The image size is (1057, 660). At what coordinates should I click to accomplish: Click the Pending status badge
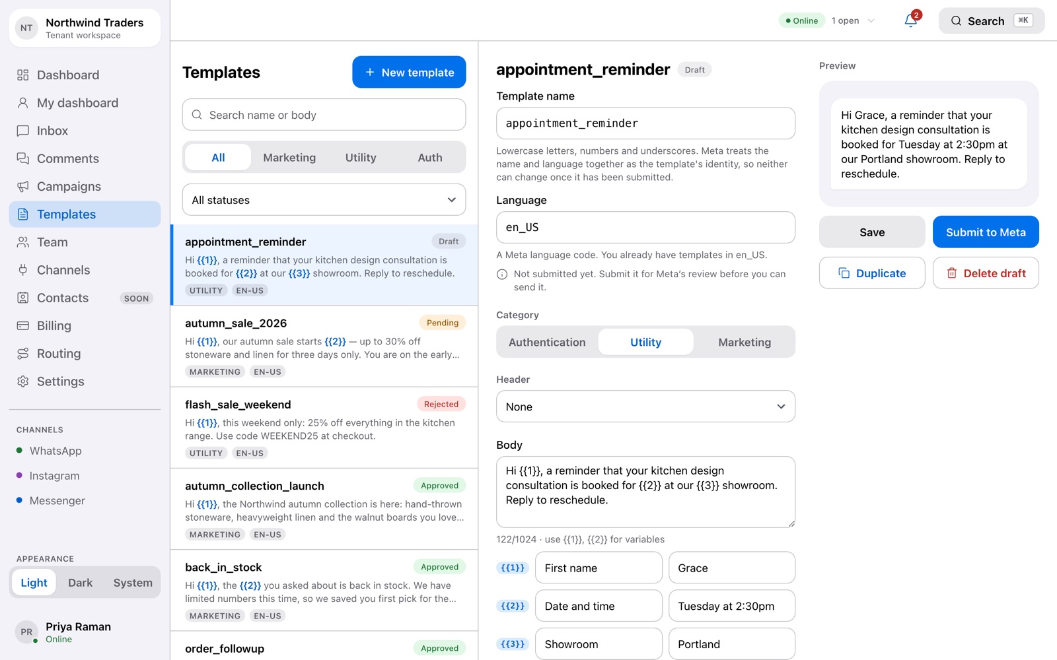[443, 323]
